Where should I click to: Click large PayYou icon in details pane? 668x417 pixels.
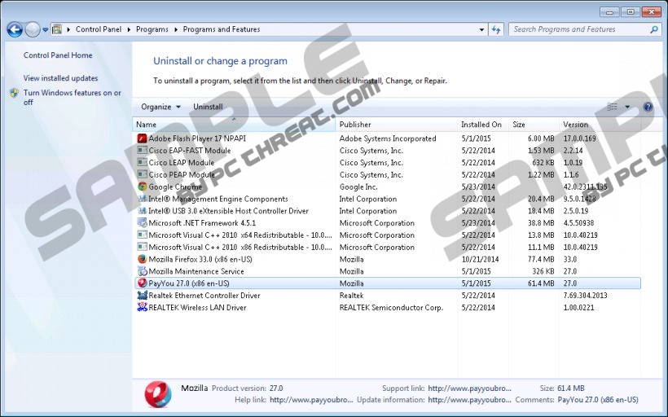pos(158,394)
